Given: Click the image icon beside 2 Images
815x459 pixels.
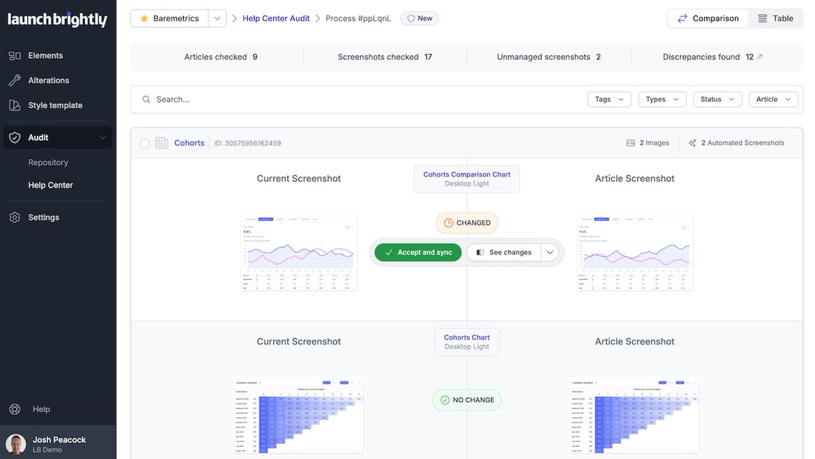Looking at the screenshot, I should click(631, 143).
